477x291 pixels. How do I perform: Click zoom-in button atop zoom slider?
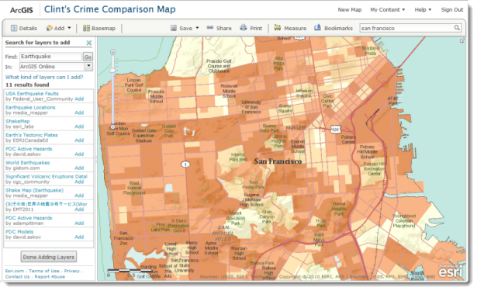[x=113, y=52]
